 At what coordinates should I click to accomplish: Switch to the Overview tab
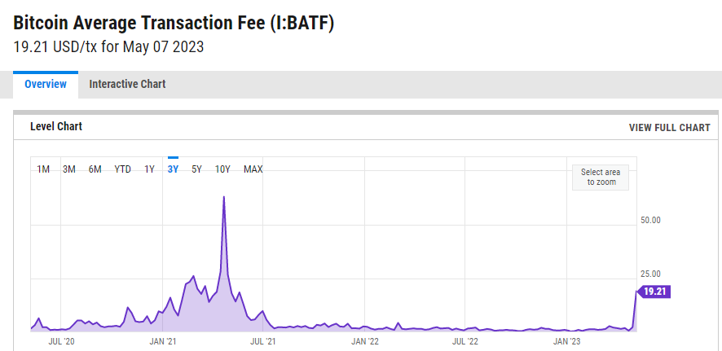click(x=46, y=84)
